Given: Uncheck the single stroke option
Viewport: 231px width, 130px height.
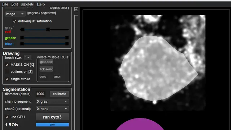Looking at the screenshot, I should pos(7,79).
